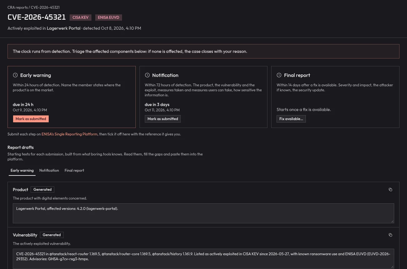Click the CVE-2026-45321 page heading
Image resolution: width=407 pixels, height=269 pixels.
37,17
